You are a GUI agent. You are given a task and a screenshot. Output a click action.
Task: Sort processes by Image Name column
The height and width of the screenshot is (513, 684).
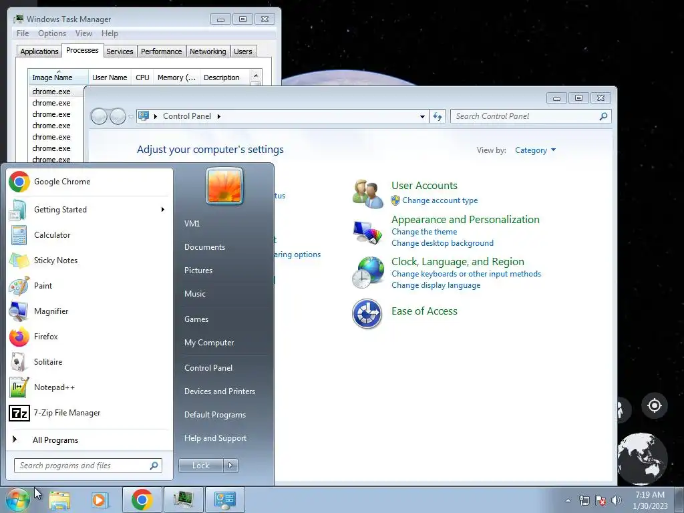coord(58,77)
